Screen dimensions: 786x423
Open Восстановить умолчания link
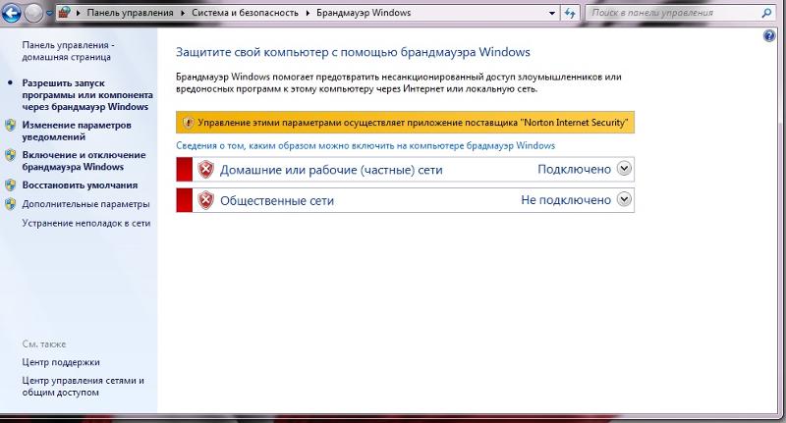[x=80, y=185]
